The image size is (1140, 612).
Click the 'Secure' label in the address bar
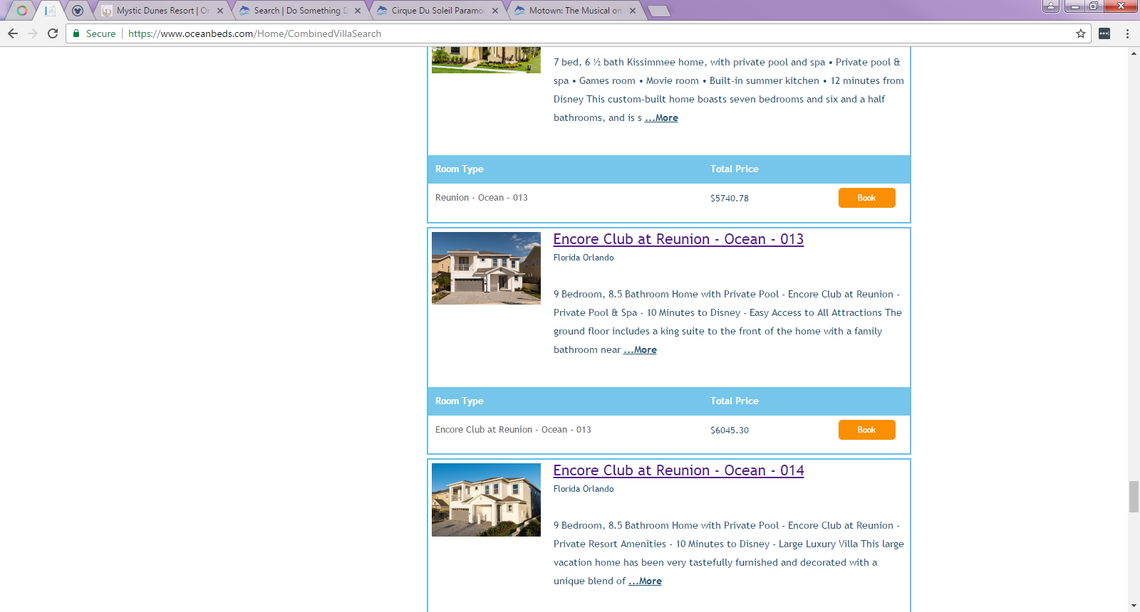tap(100, 33)
